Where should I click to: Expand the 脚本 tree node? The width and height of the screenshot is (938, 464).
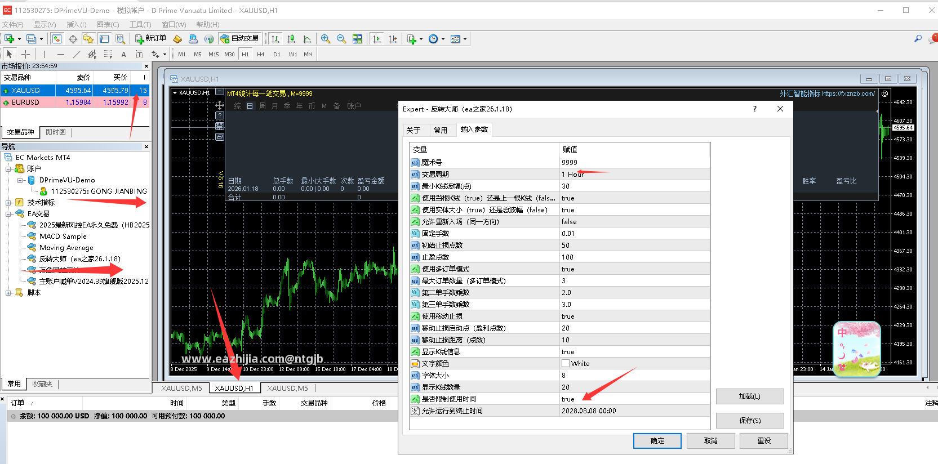[x=8, y=293]
